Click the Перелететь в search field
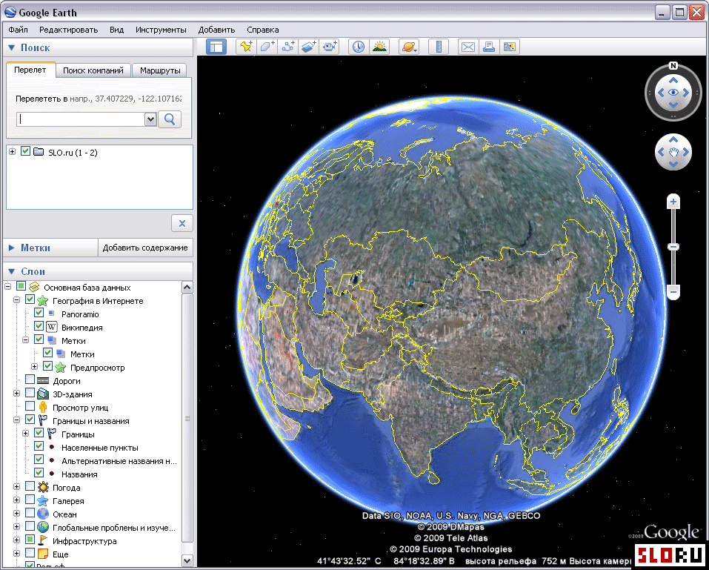 (x=81, y=119)
